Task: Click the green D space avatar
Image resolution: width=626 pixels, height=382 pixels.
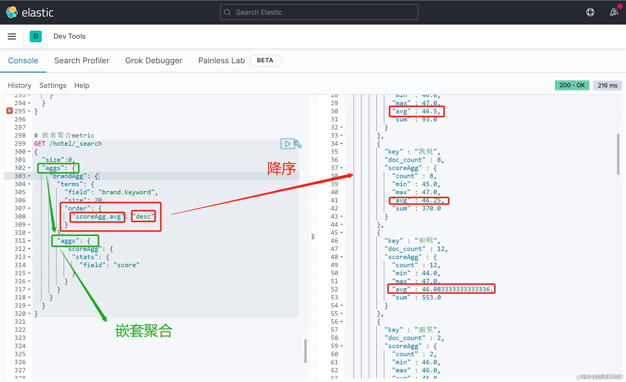Action: tap(35, 37)
